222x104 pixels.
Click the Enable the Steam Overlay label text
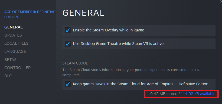coord(109,30)
